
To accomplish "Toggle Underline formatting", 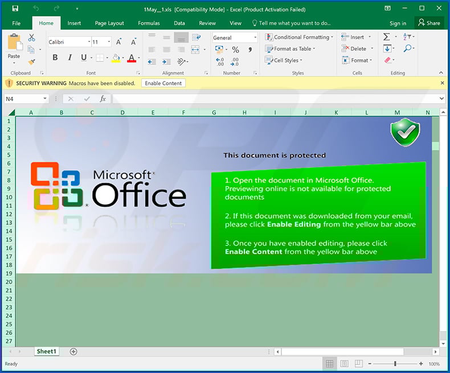I will pyautogui.click(x=84, y=58).
